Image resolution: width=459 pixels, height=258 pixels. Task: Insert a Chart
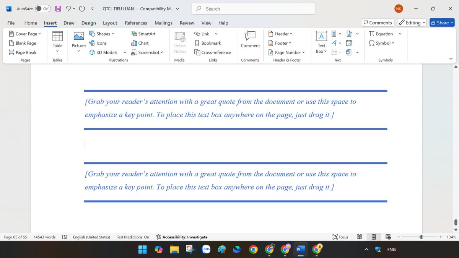click(140, 43)
